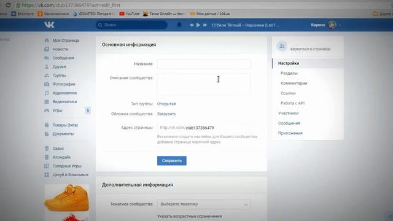This screenshot has width=393, height=221.
Task: Click the Голодные Игры grid icon
Action: pyautogui.click(x=47, y=166)
